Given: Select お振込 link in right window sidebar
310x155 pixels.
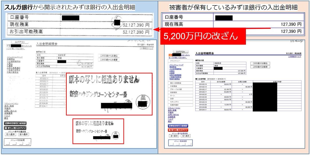Looking at the screenshot, I should tap(172, 71).
